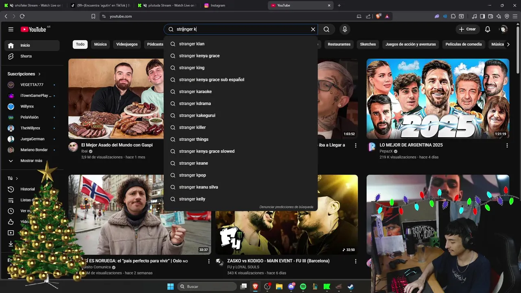Select the Todo filter chip
The width and height of the screenshot is (521, 293).
tap(80, 44)
